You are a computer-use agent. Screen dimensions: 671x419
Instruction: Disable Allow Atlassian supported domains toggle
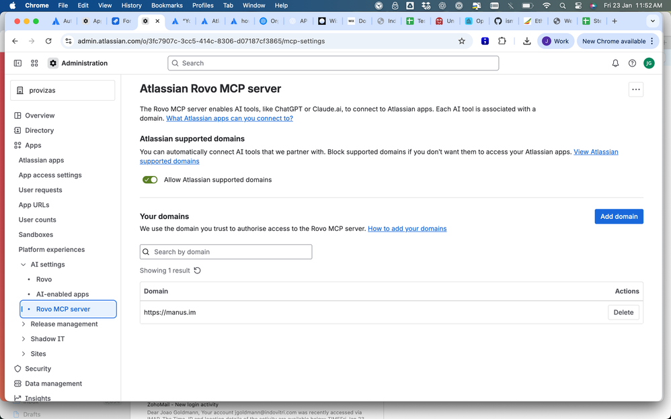[x=150, y=180]
